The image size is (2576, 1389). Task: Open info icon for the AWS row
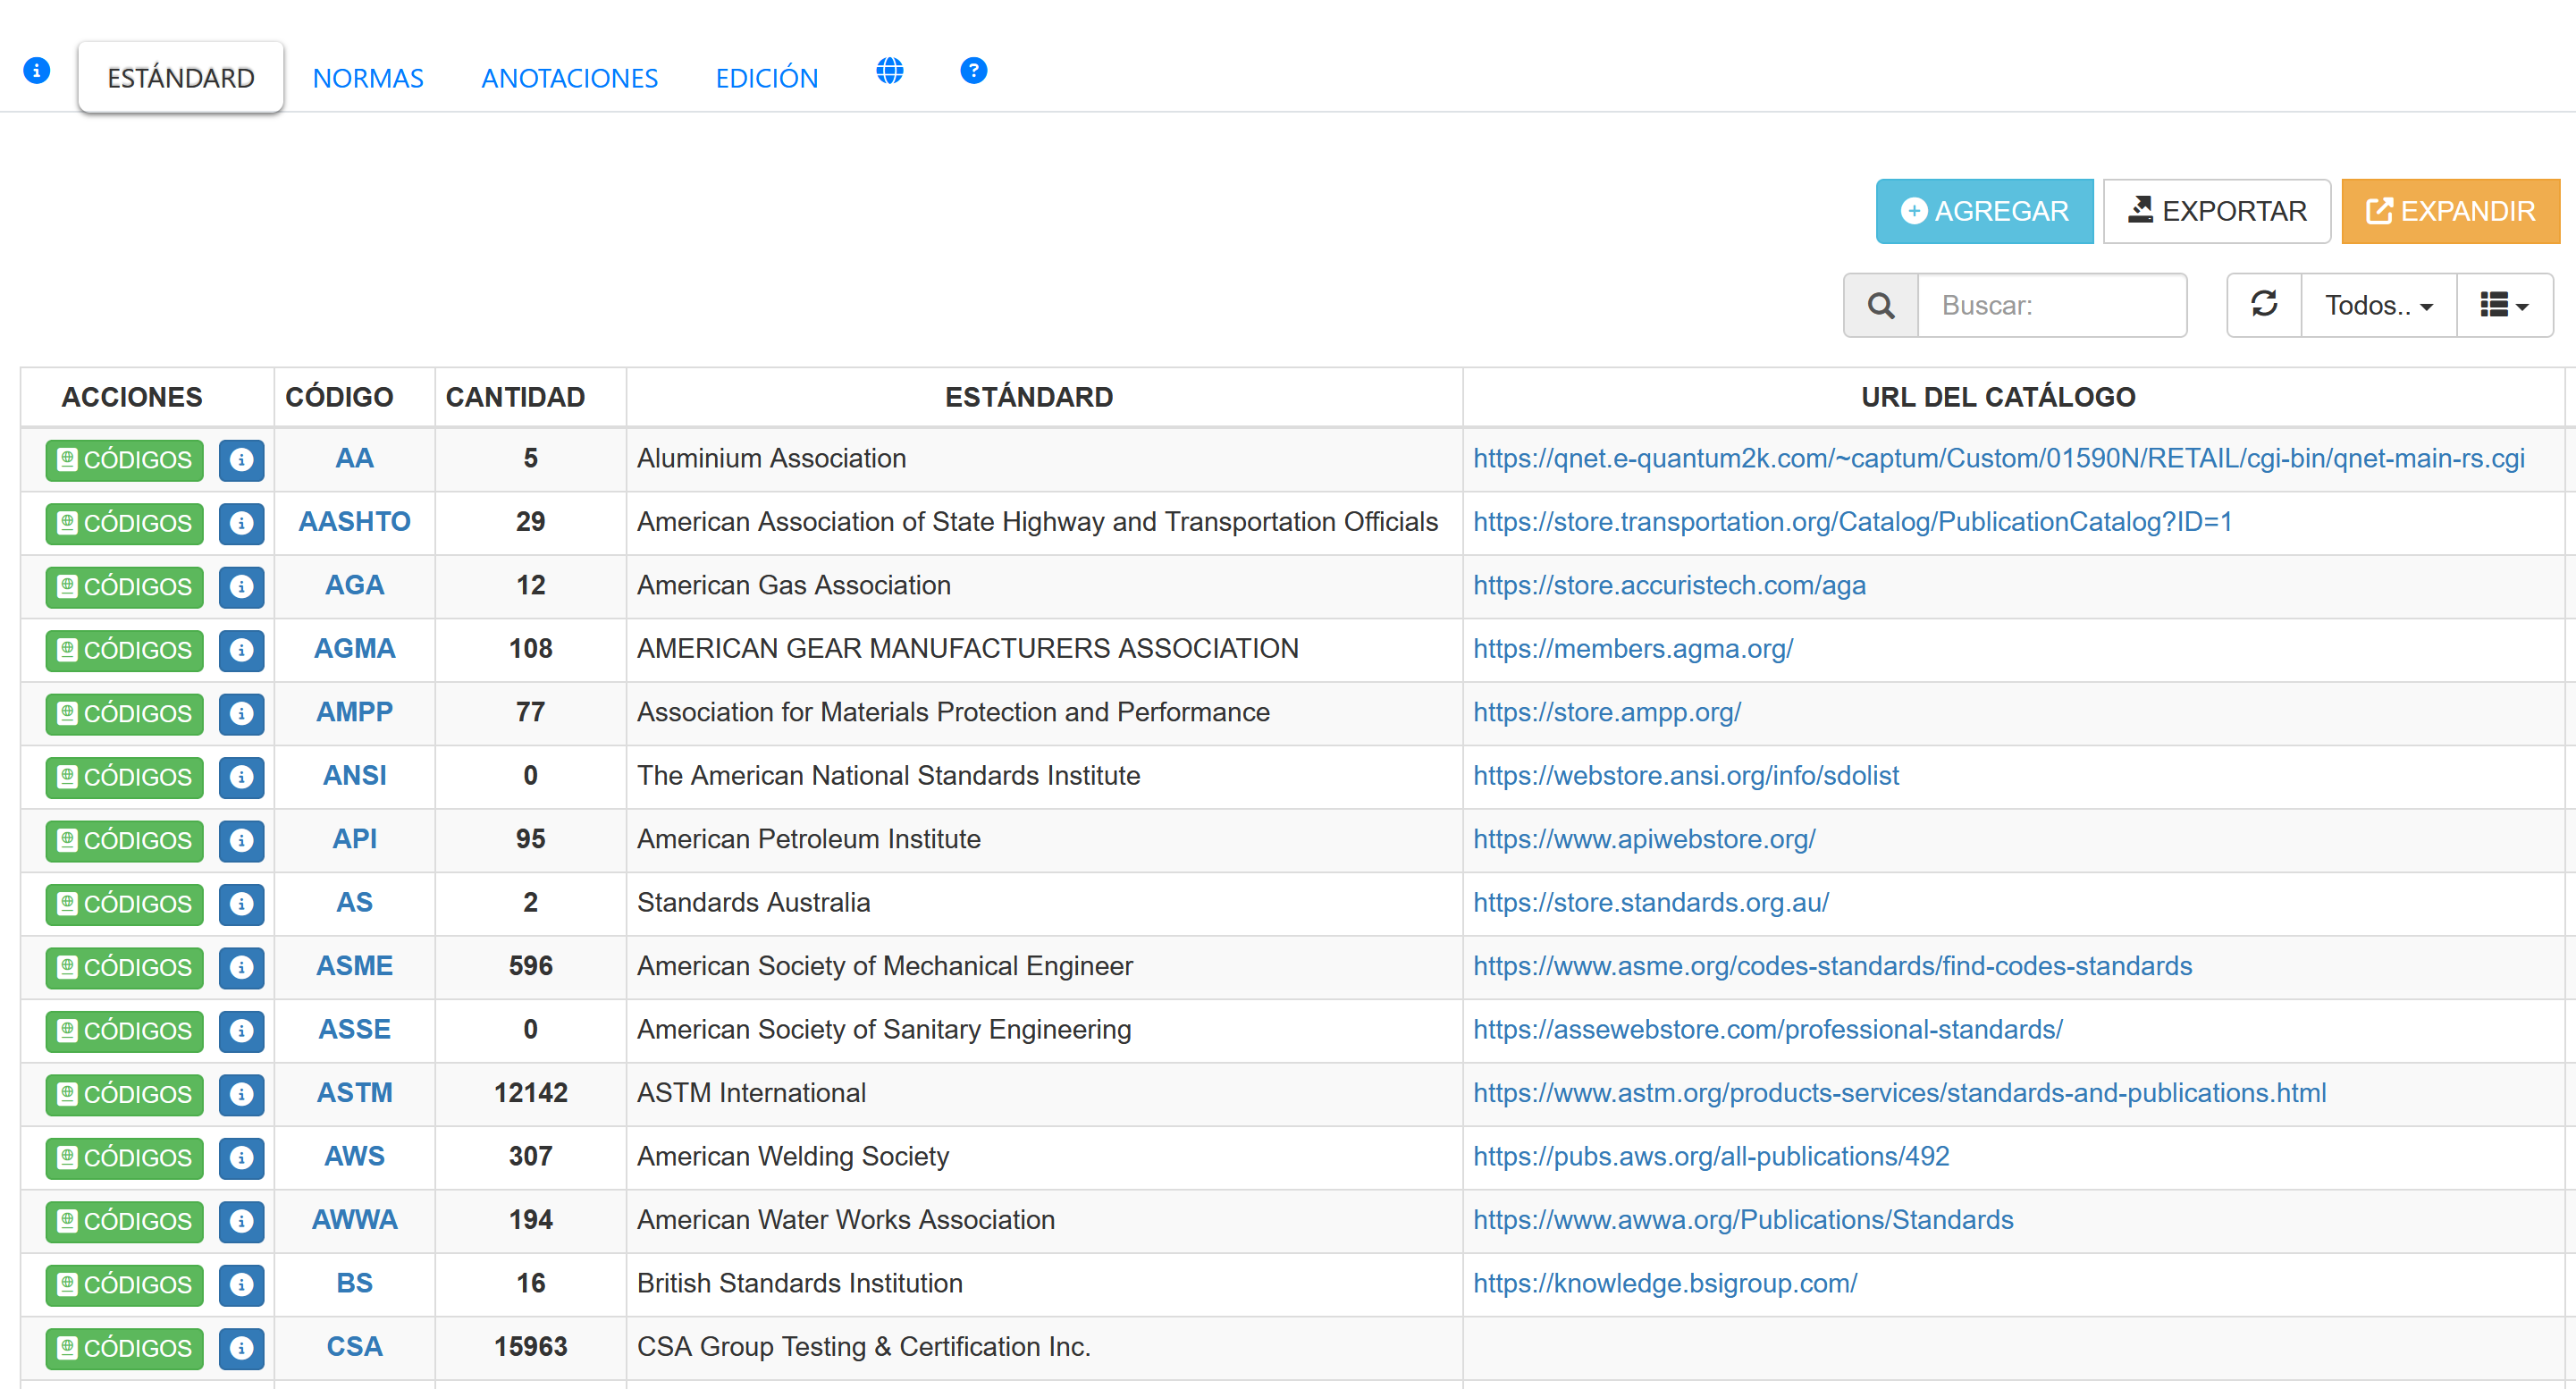241,1158
